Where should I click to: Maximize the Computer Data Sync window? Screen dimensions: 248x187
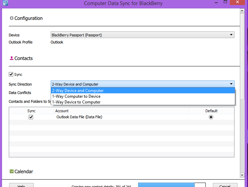[225, 2]
